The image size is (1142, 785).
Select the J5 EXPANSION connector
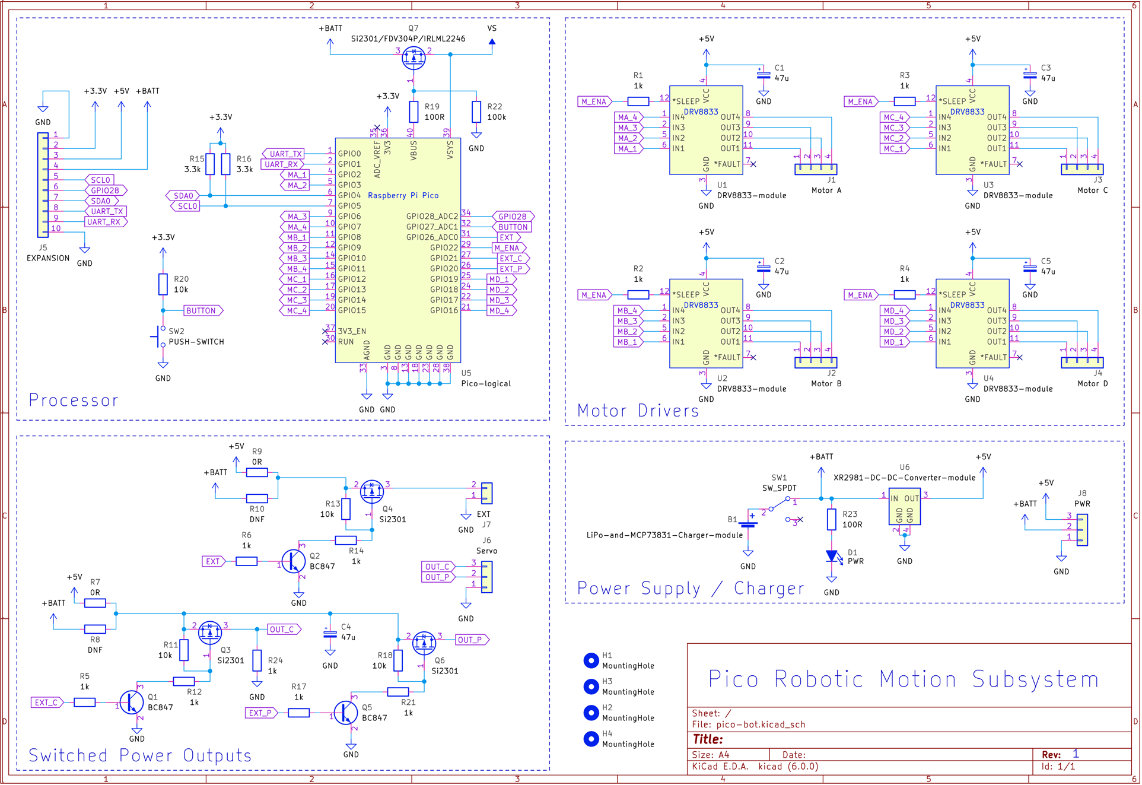(x=43, y=185)
